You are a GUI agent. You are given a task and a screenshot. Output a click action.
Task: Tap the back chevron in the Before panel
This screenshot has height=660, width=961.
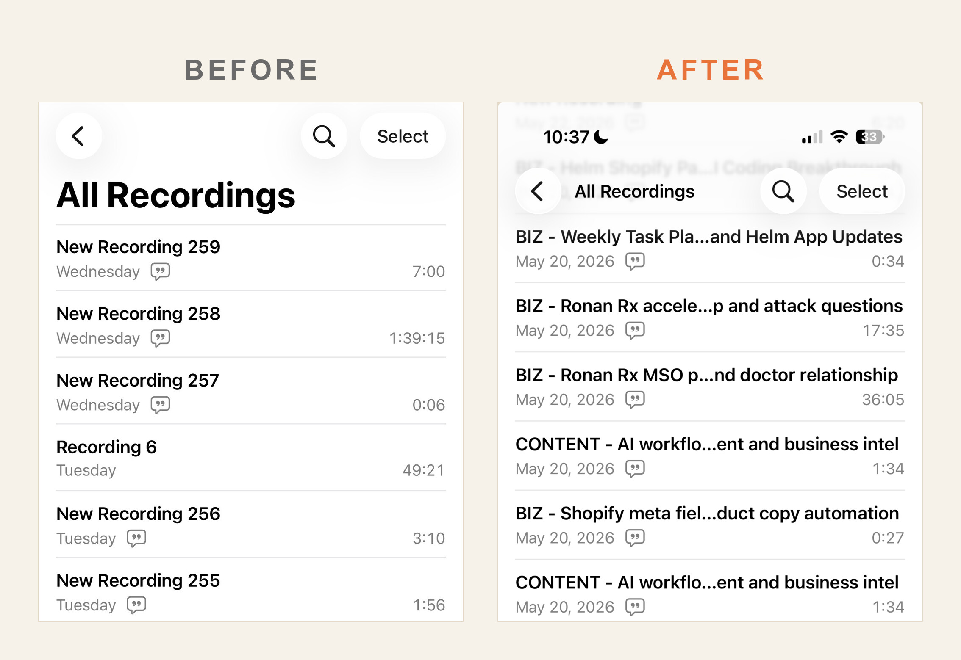[79, 136]
